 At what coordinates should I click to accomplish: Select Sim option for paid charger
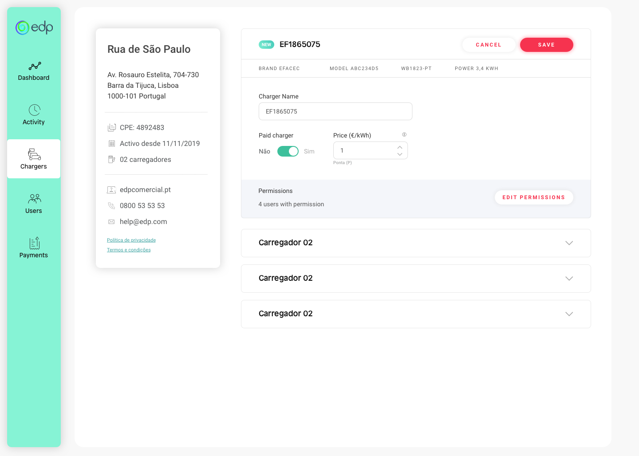[309, 151]
